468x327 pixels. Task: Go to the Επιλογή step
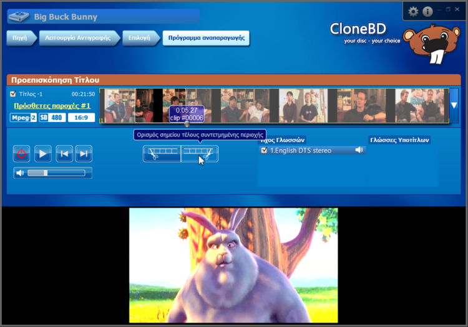click(x=140, y=38)
